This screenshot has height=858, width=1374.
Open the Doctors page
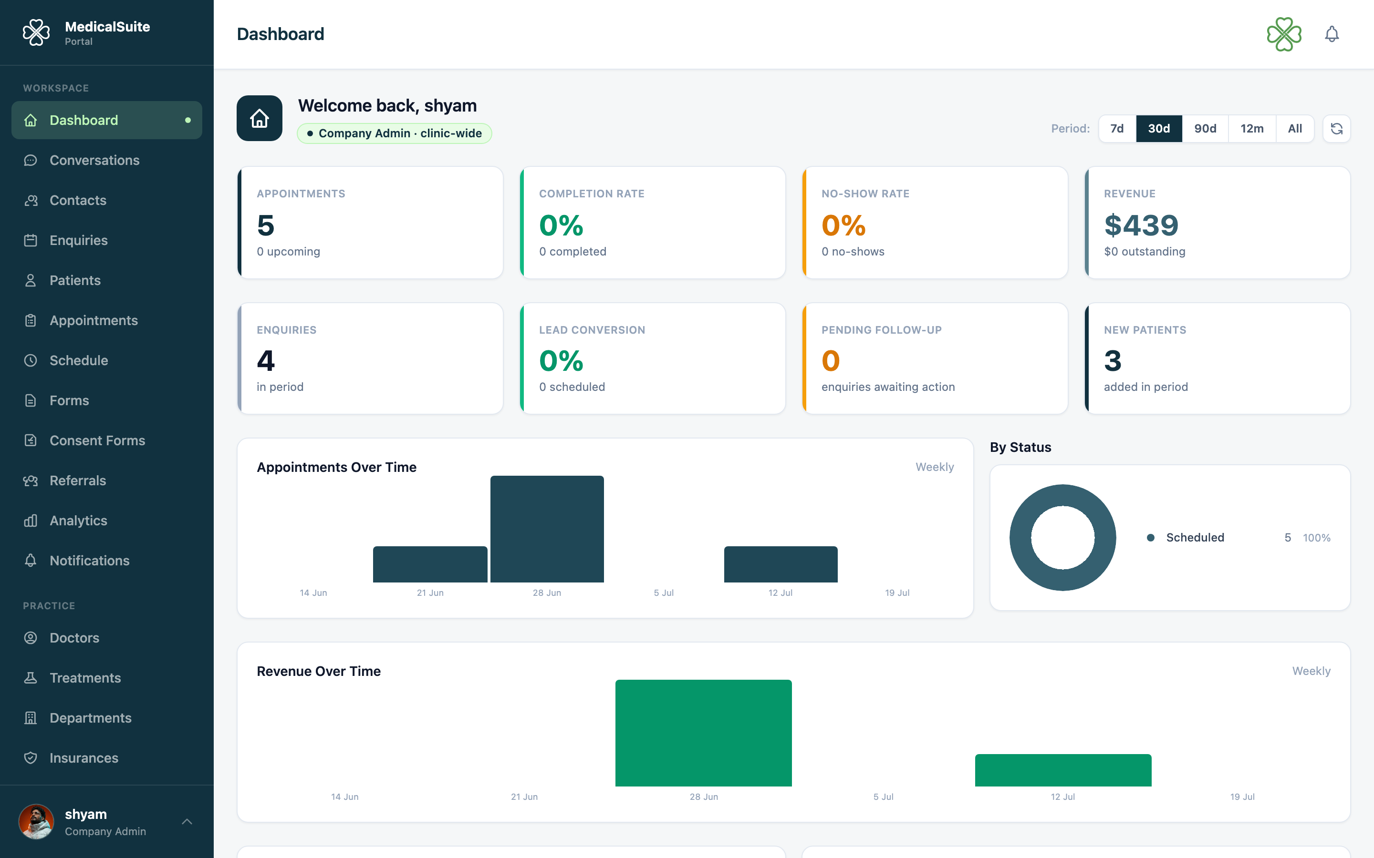(x=107, y=638)
